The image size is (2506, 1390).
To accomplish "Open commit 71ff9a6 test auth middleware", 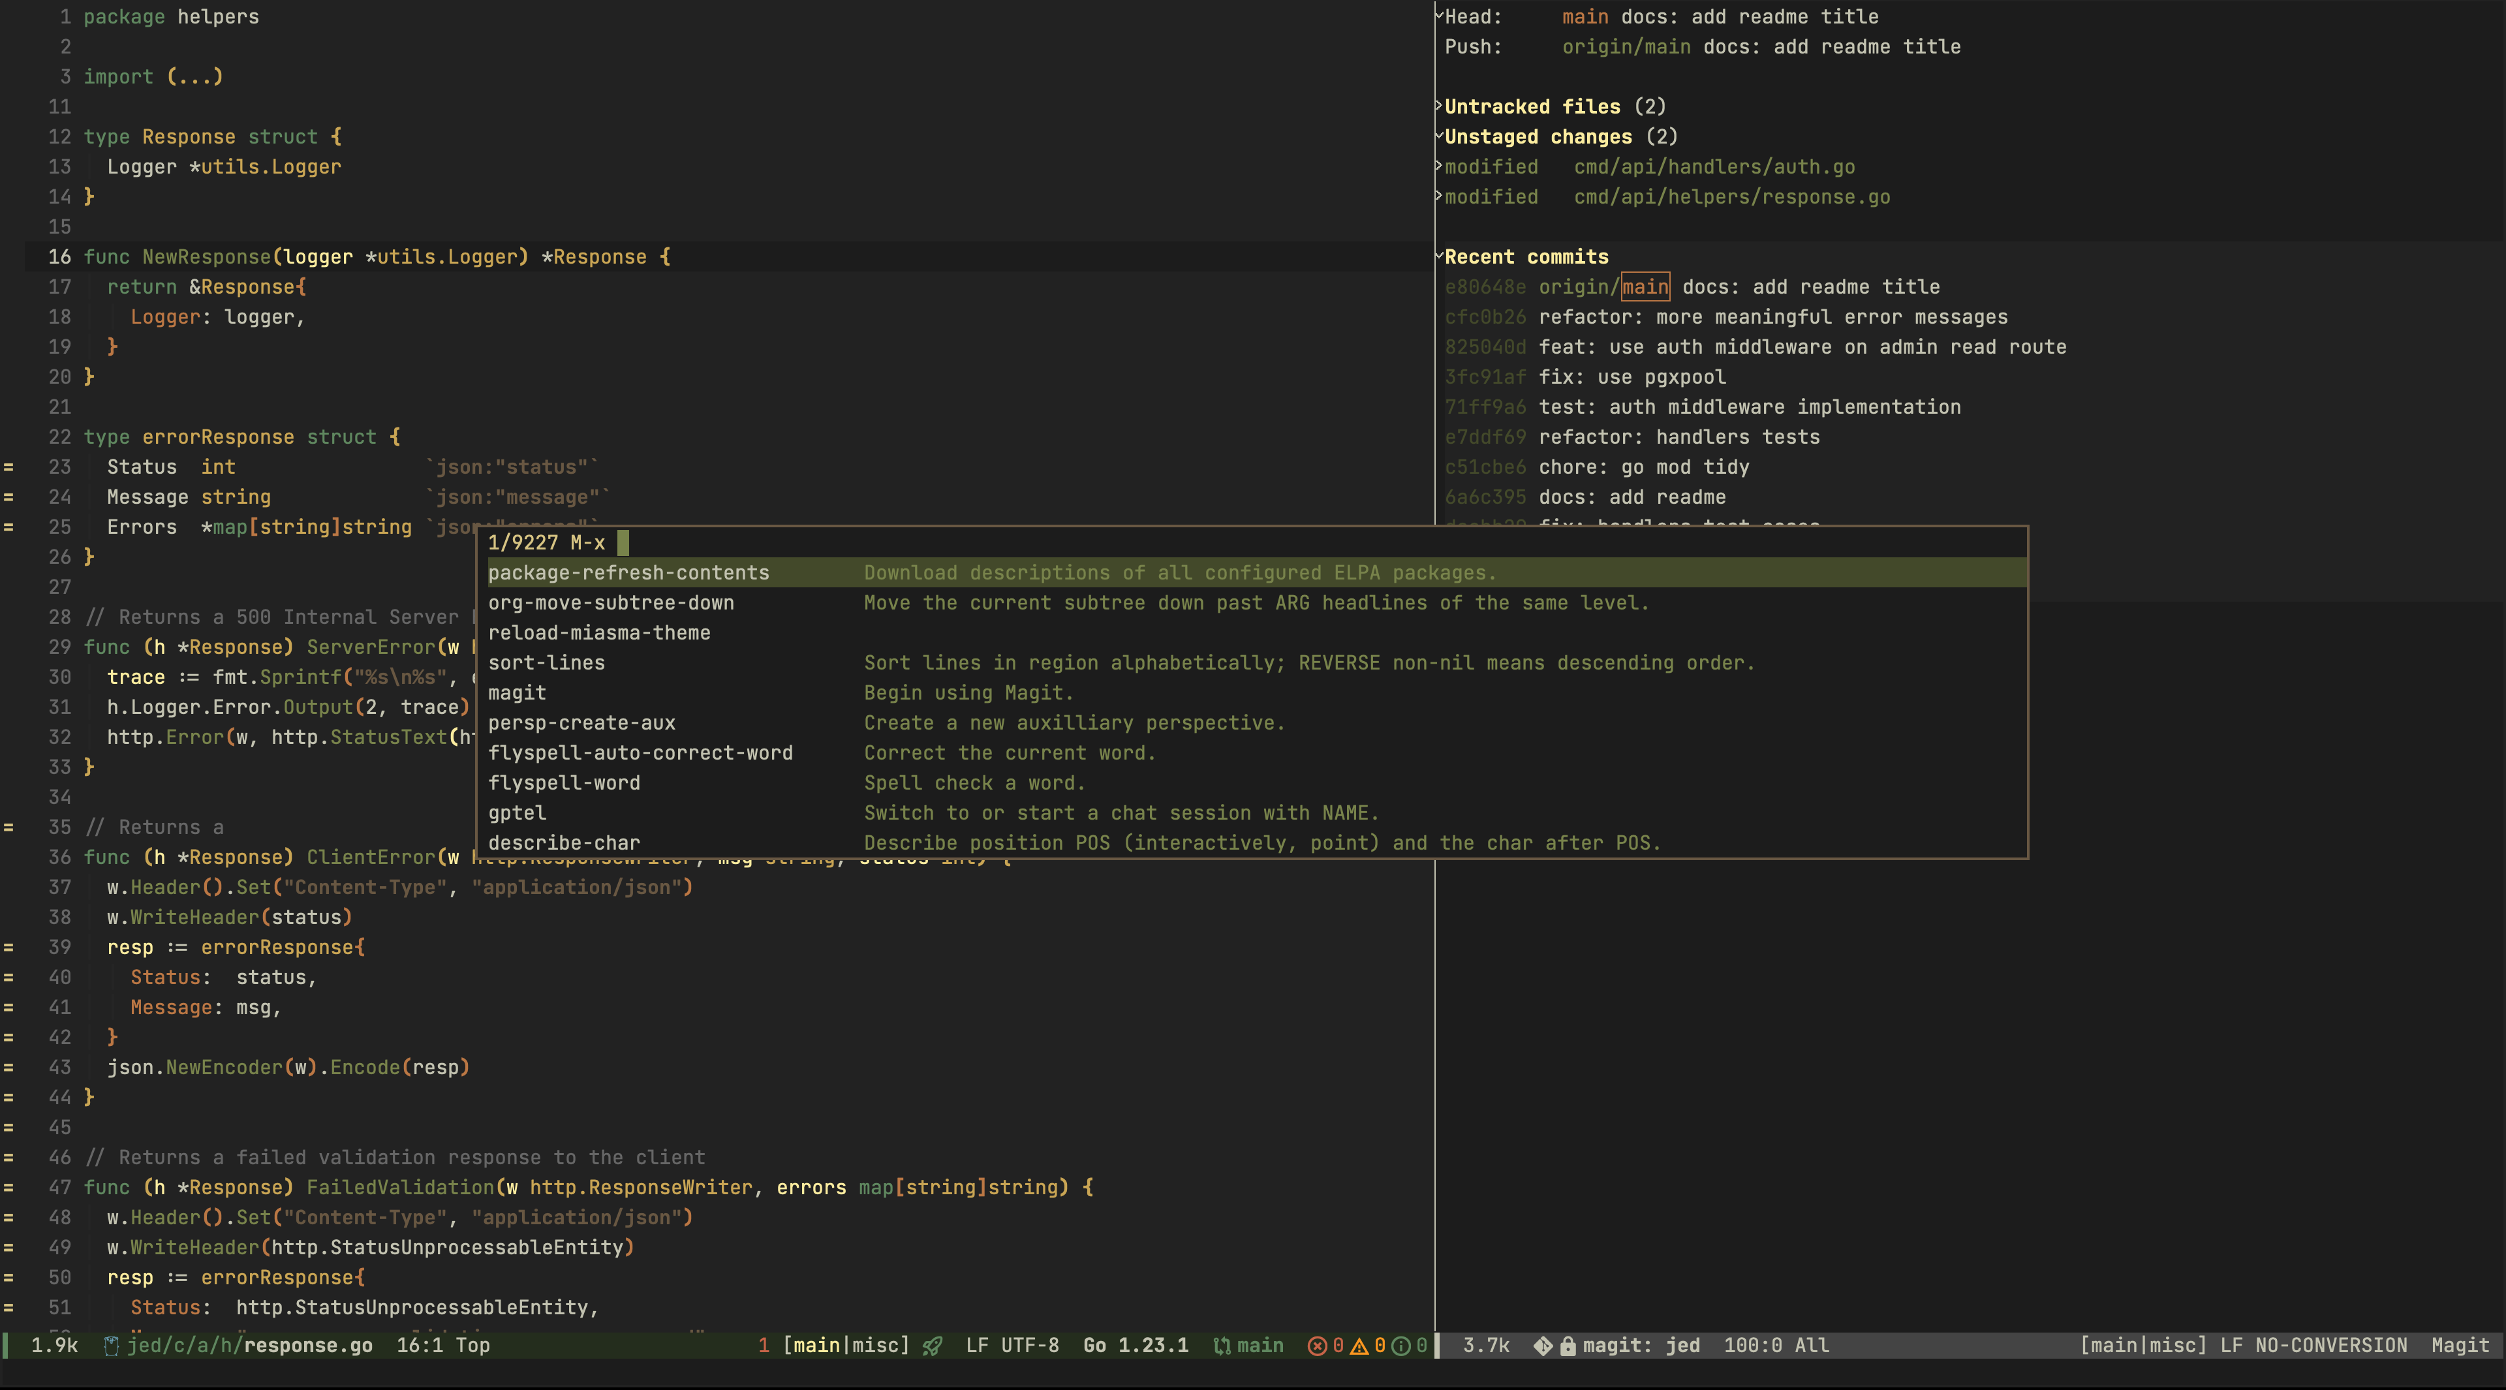I will pyautogui.click(x=1703, y=408).
